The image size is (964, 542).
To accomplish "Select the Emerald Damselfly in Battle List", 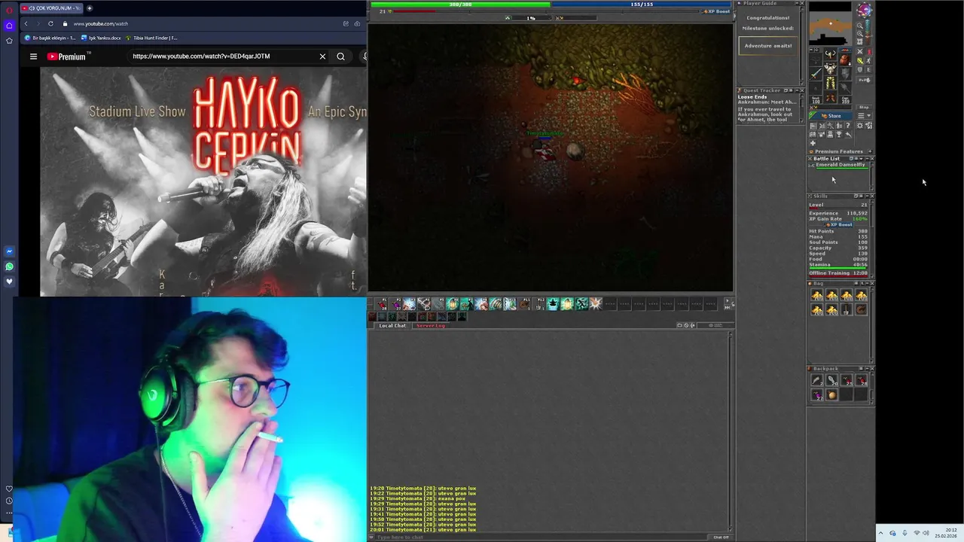I will [x=840, y=166].
